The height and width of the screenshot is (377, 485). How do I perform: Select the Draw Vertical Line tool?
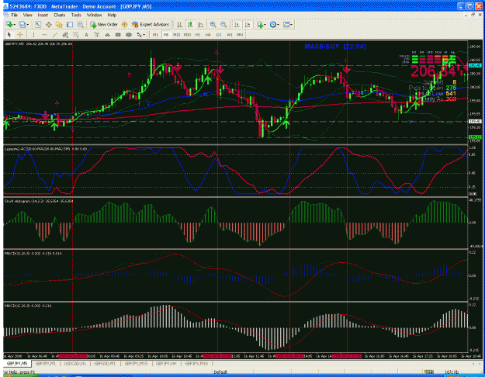tap(33, 35)
